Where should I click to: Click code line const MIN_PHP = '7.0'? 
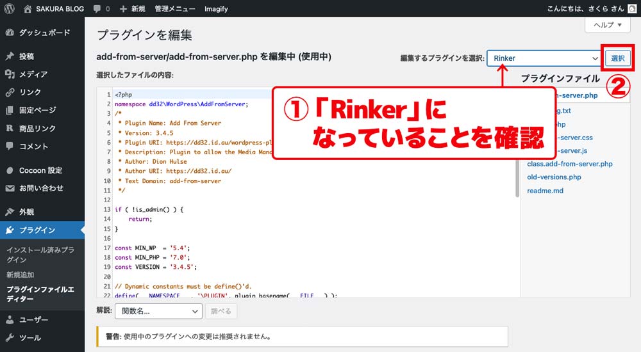tap(152, 257)
